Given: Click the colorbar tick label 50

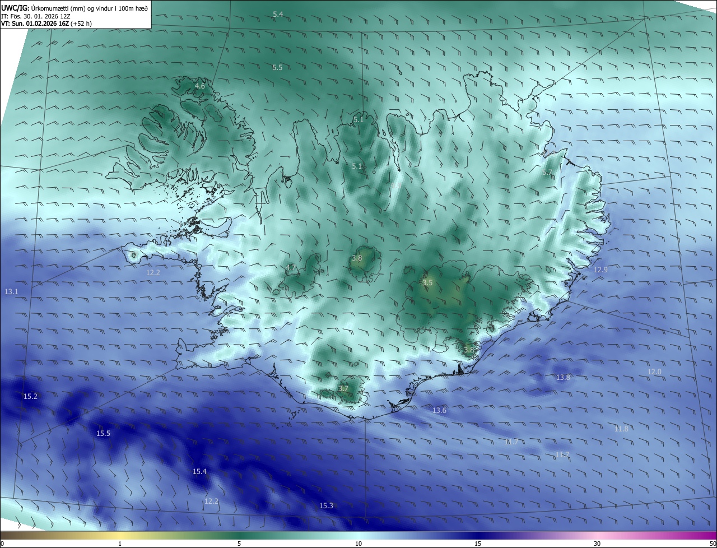Looking at the screenshot, I should click(713, 544).
